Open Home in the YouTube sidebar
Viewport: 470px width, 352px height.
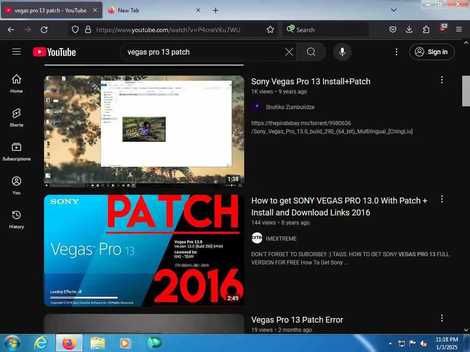point(17,84)
